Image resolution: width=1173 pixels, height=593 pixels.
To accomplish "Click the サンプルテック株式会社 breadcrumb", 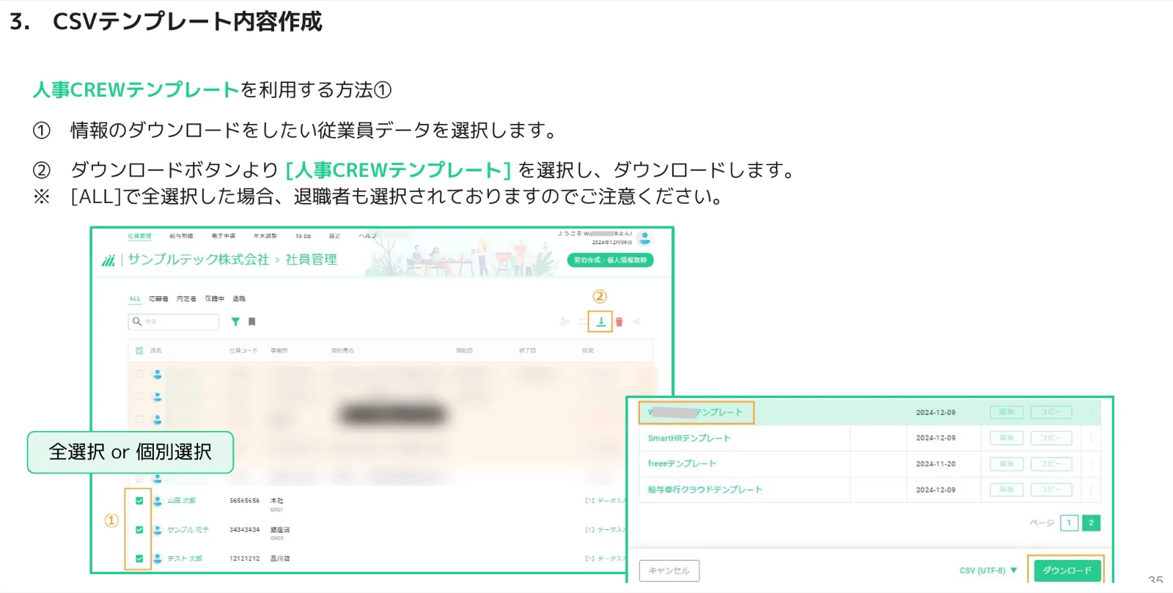I will pos(199,259).
